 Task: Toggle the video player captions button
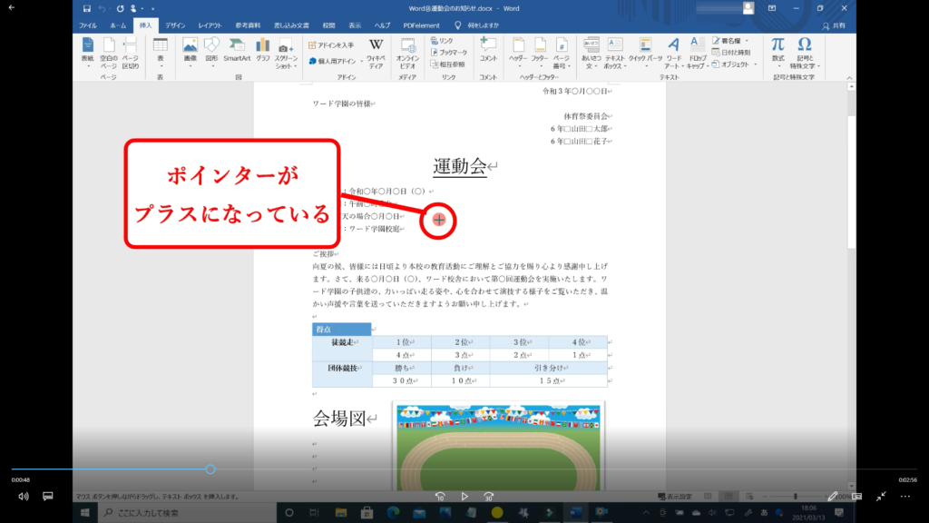[48, 497]
